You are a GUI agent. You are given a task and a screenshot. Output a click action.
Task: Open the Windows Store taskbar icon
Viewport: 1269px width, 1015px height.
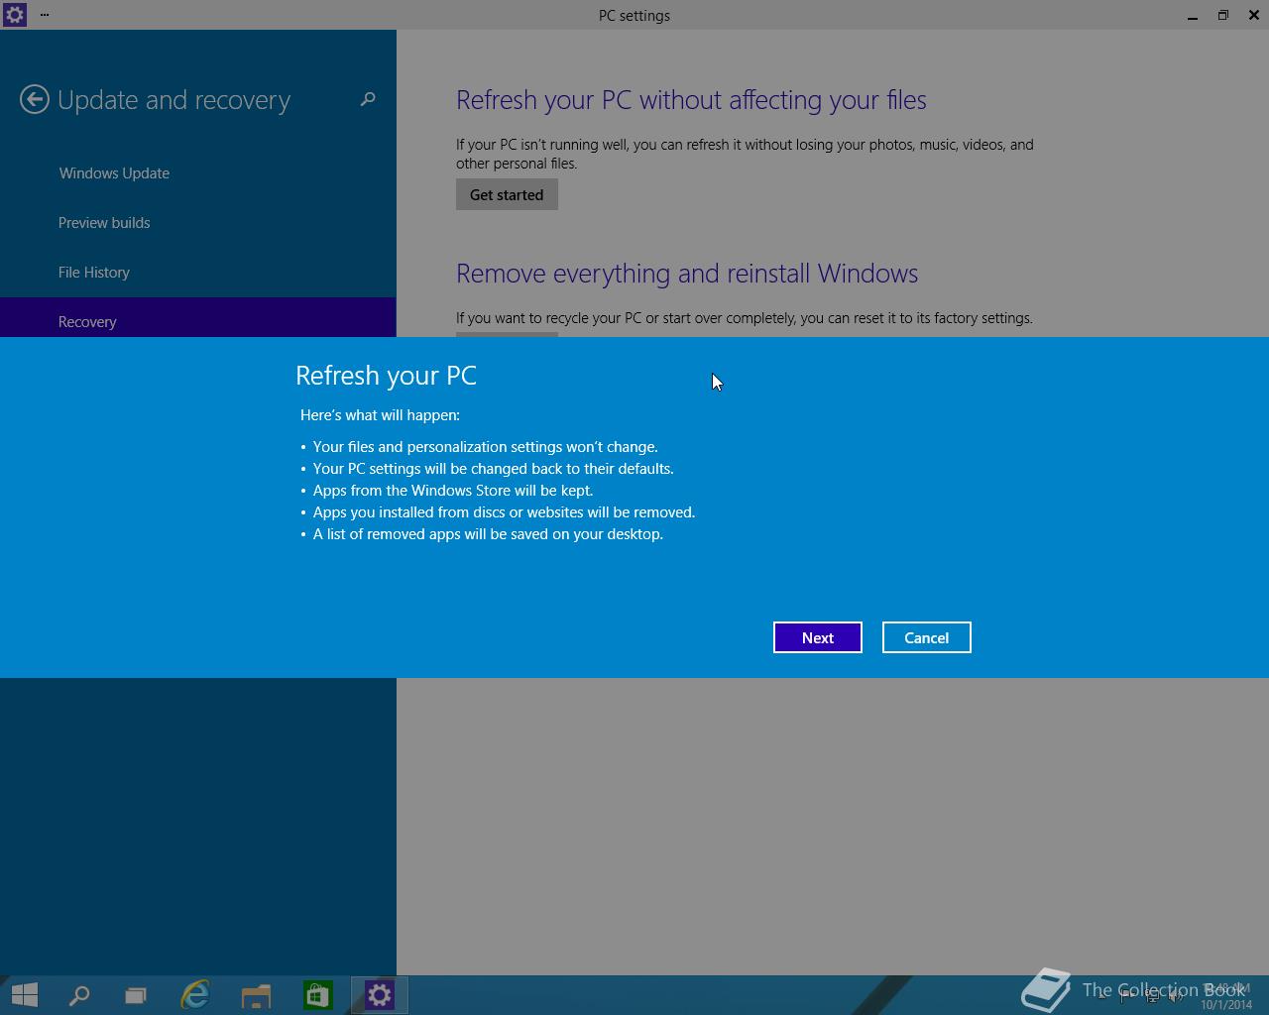point(317,994)
